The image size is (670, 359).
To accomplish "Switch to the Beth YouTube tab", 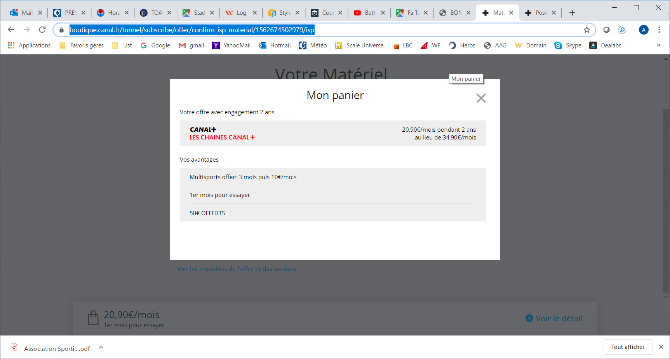I will (x=365, y=13).
